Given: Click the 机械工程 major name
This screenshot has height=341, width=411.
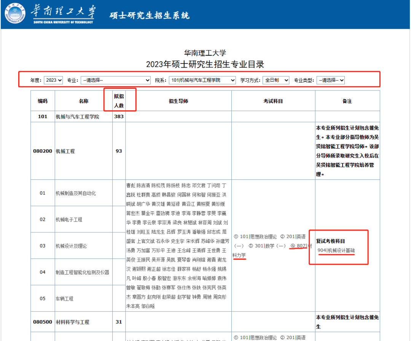Looking at the screenshot, I should point(65,151).
